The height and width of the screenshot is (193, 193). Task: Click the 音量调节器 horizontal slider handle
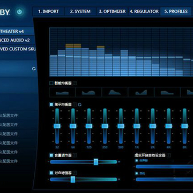pos(96,162)
